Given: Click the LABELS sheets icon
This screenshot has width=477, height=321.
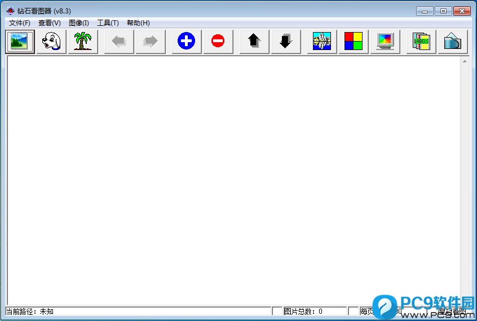Looking at the screenshot, I should coord(421,42).
